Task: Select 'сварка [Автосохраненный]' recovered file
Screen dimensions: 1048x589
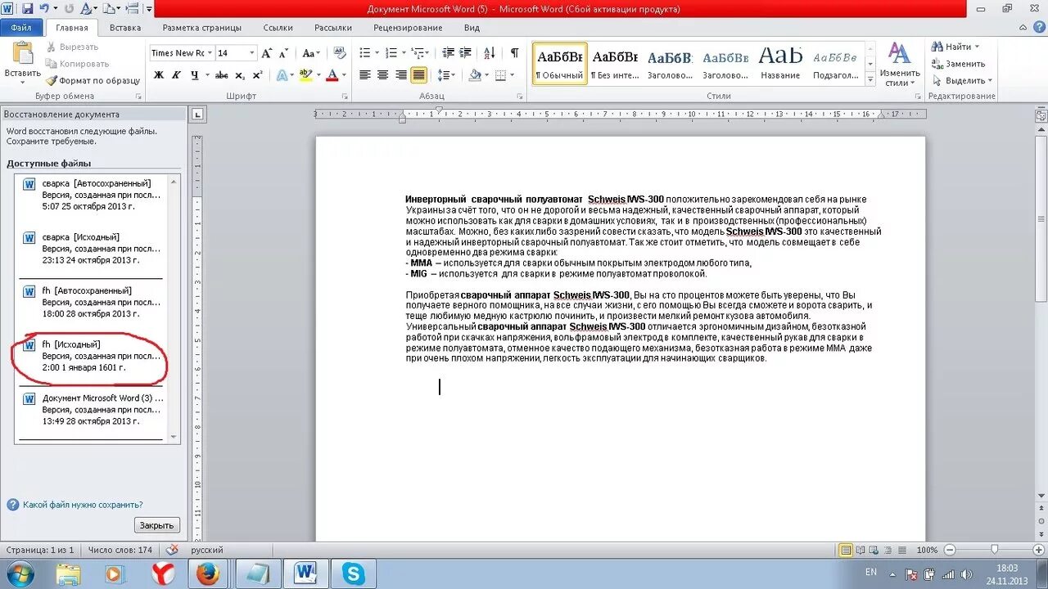Action: [93, 195]
